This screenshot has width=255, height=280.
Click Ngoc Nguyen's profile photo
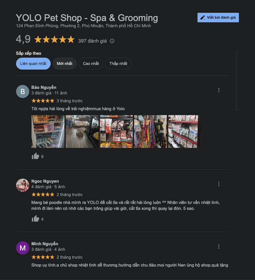[23, 185]
